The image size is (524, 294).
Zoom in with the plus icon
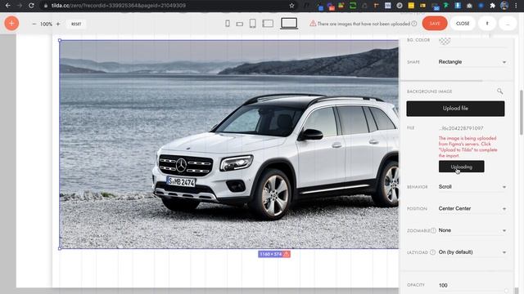[58, 24]
